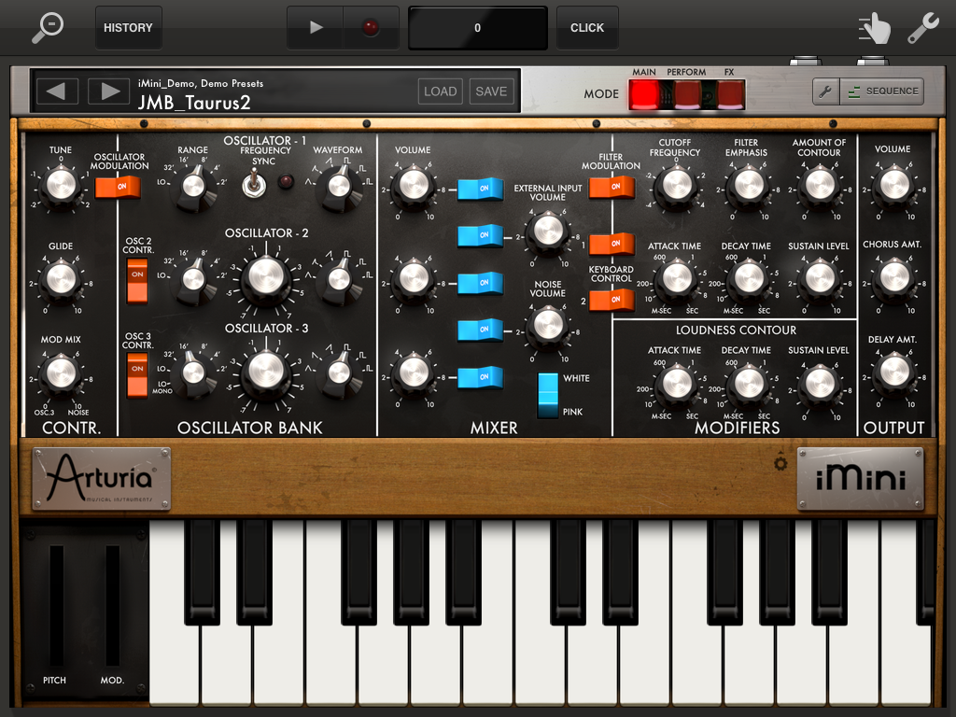Image resolution: width=956 pixels, height=717 pixels.
Task: Click the filter ATTACK TIME knob
Action: click(676, 278)
